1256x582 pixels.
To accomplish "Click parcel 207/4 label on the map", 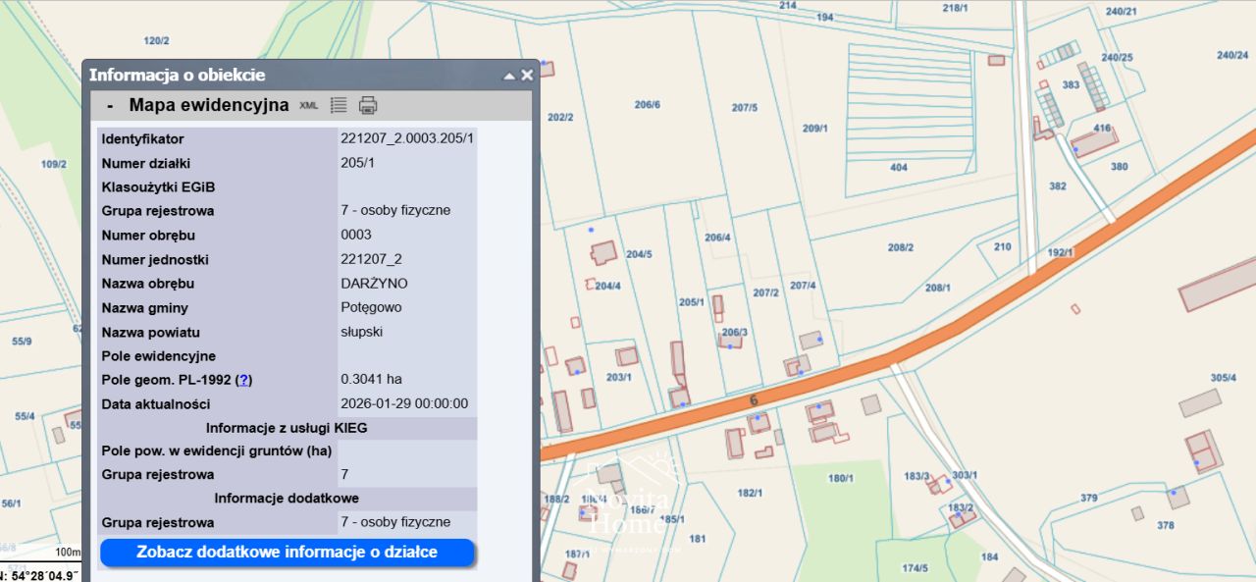I will click(803, 286).
